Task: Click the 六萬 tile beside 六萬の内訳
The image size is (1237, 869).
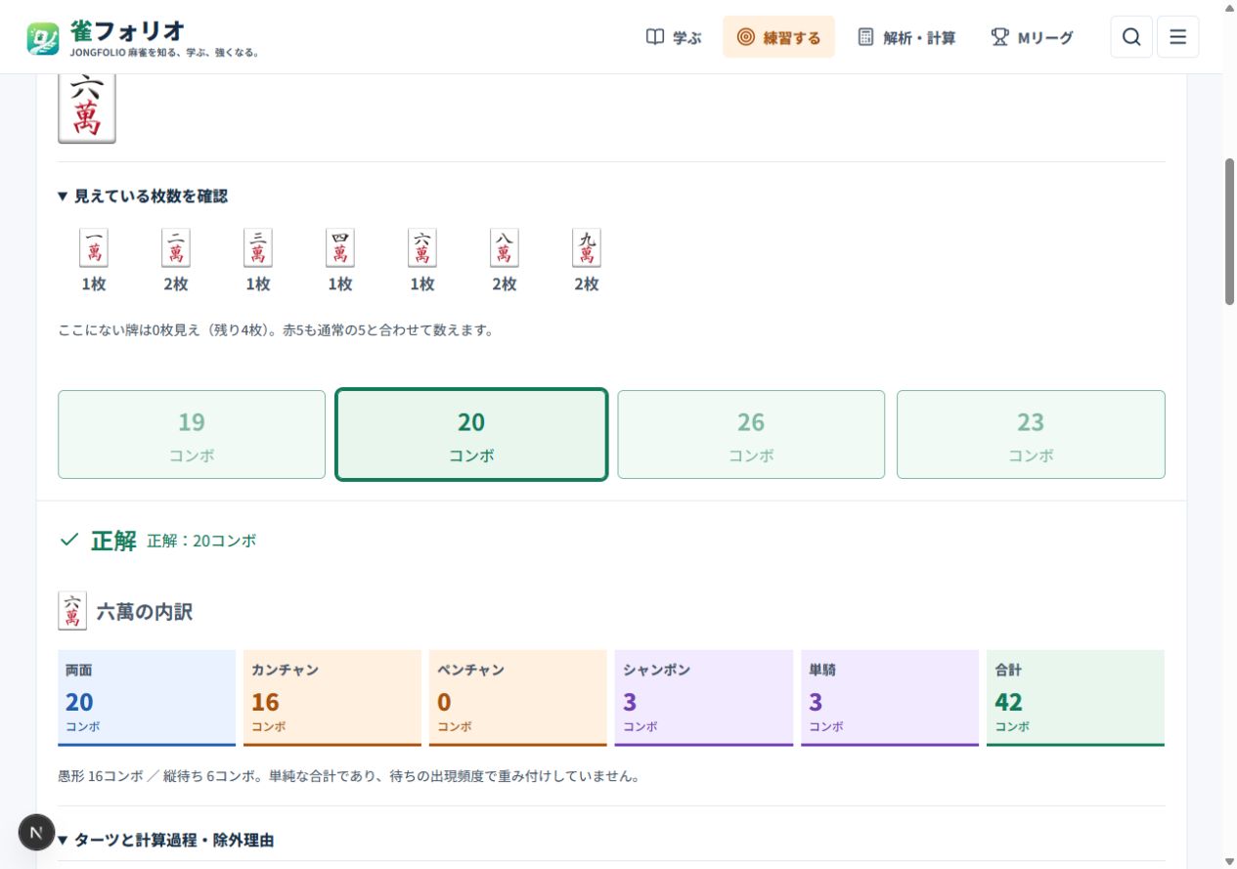Action: coord(72,611)
